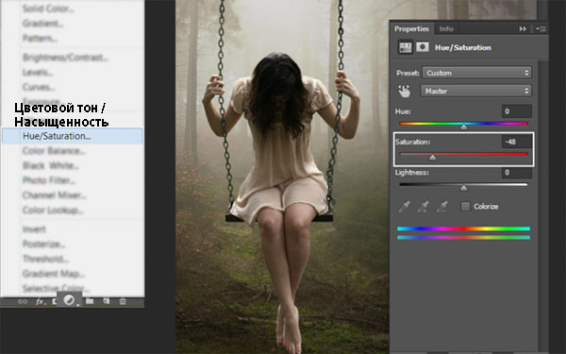Choose Photo Filter... from the menu
Image resolution: width=566 pixels, height=354 pixels.
[x=49, y=180]
